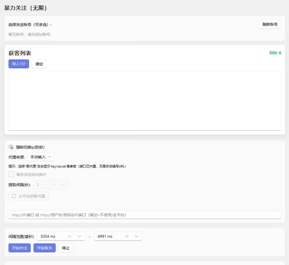This screenshot has width=289, height=265.
Task: Click the 从平台获取代理 refresh button
Action: 29,196
